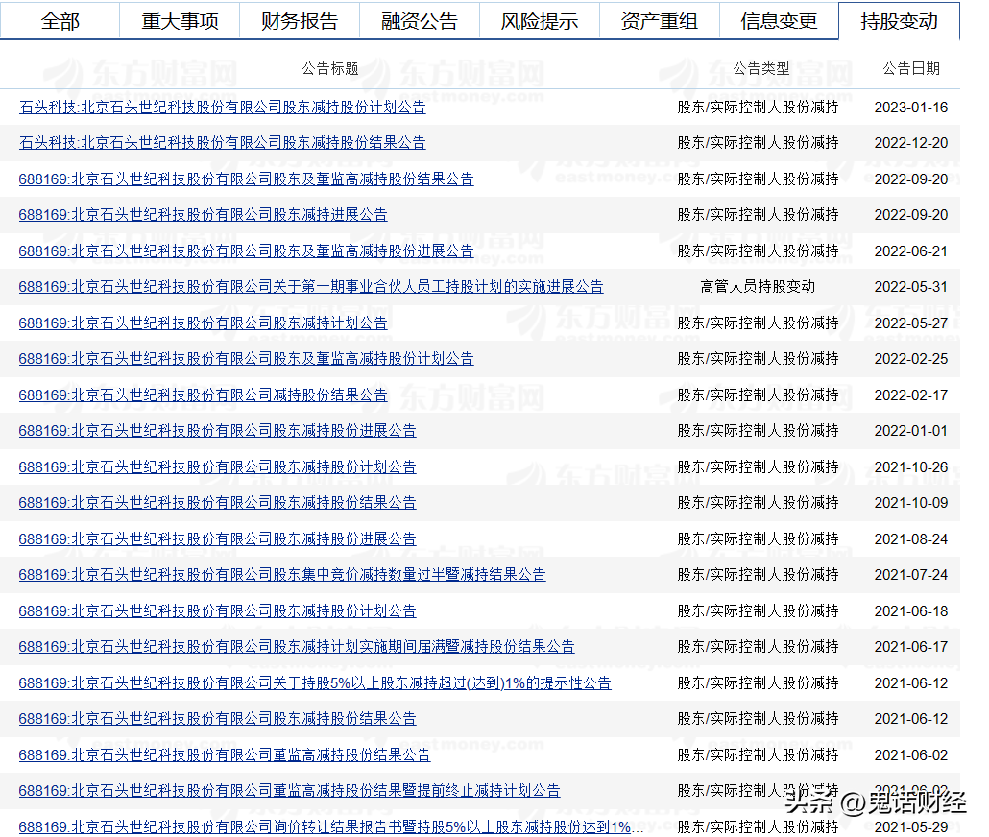
Task: Click the date 2022-01-01
Action: [x=911, y=430]
